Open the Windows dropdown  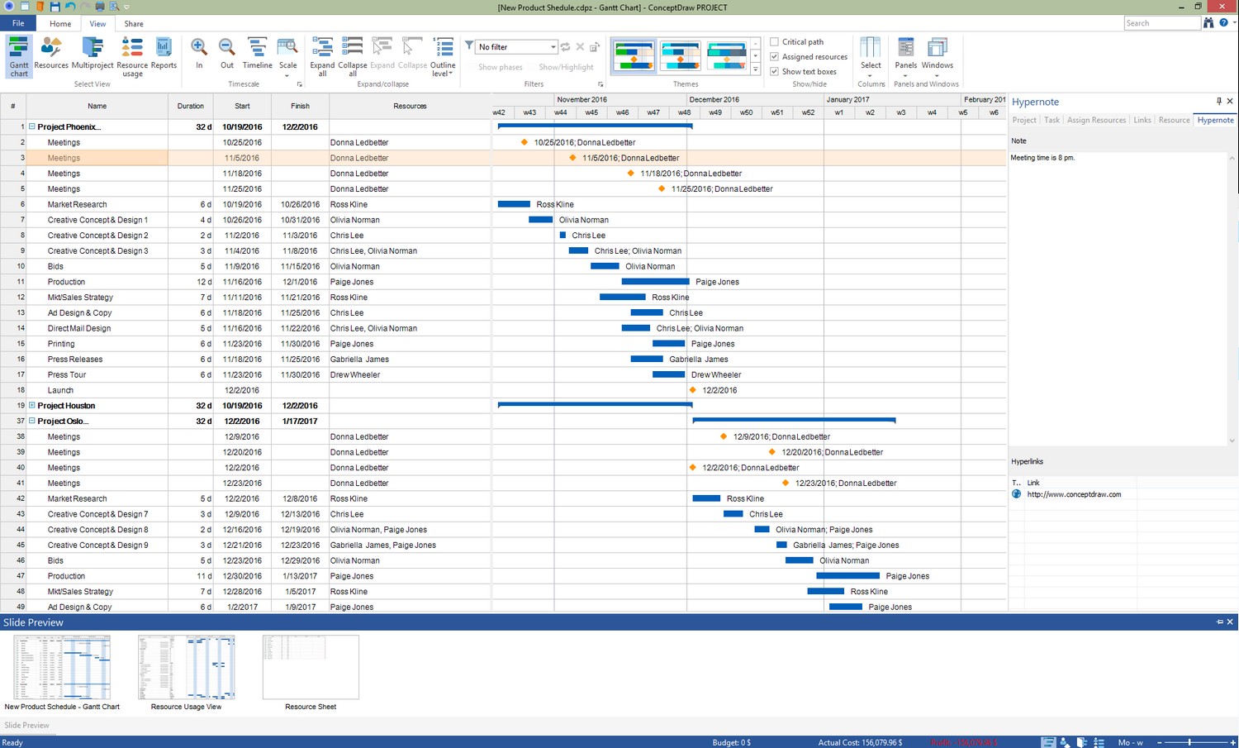pos(937,56)
